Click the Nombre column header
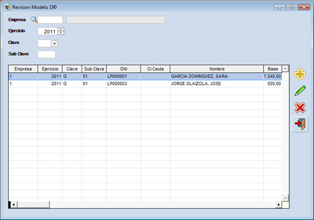This screenshot has width=314, height=220. (217, 69)
